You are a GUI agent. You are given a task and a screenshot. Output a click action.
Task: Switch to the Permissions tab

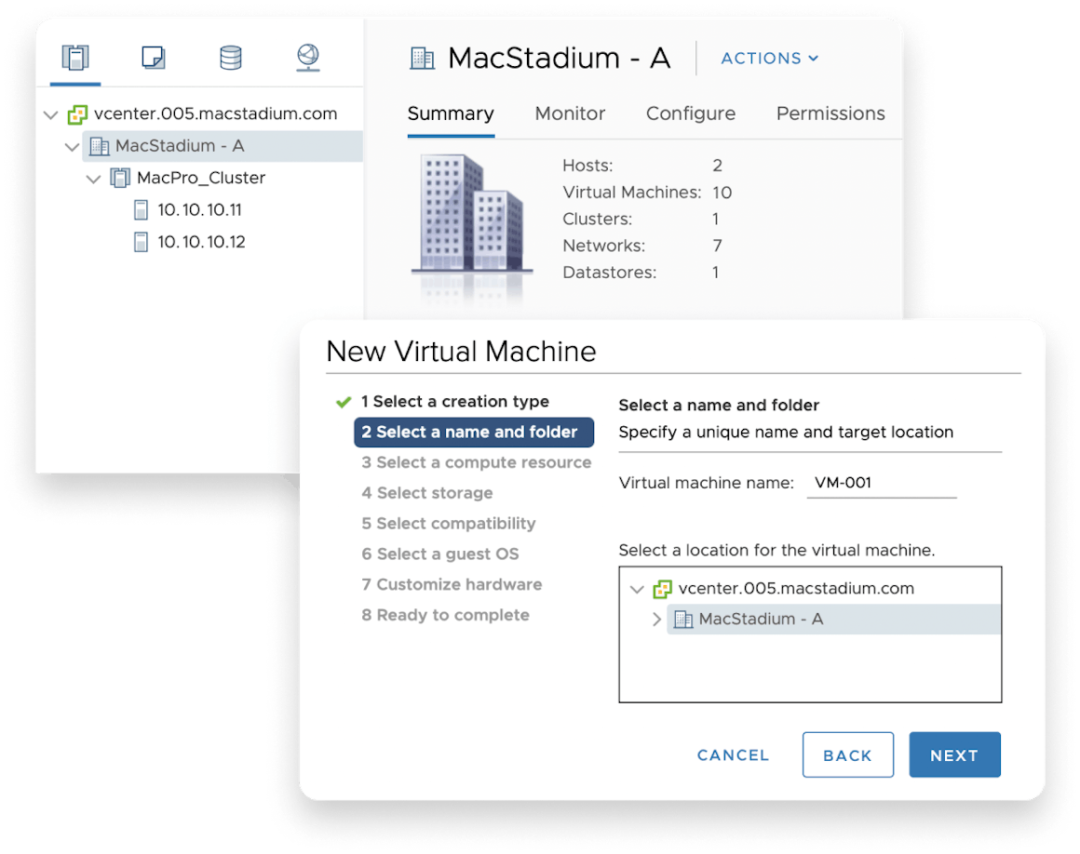coord(830,113)
